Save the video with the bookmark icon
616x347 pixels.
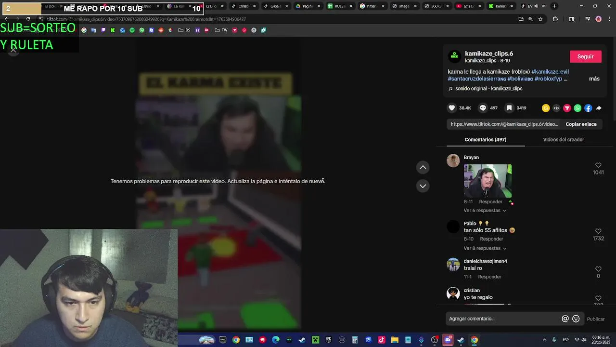(509, 108)
